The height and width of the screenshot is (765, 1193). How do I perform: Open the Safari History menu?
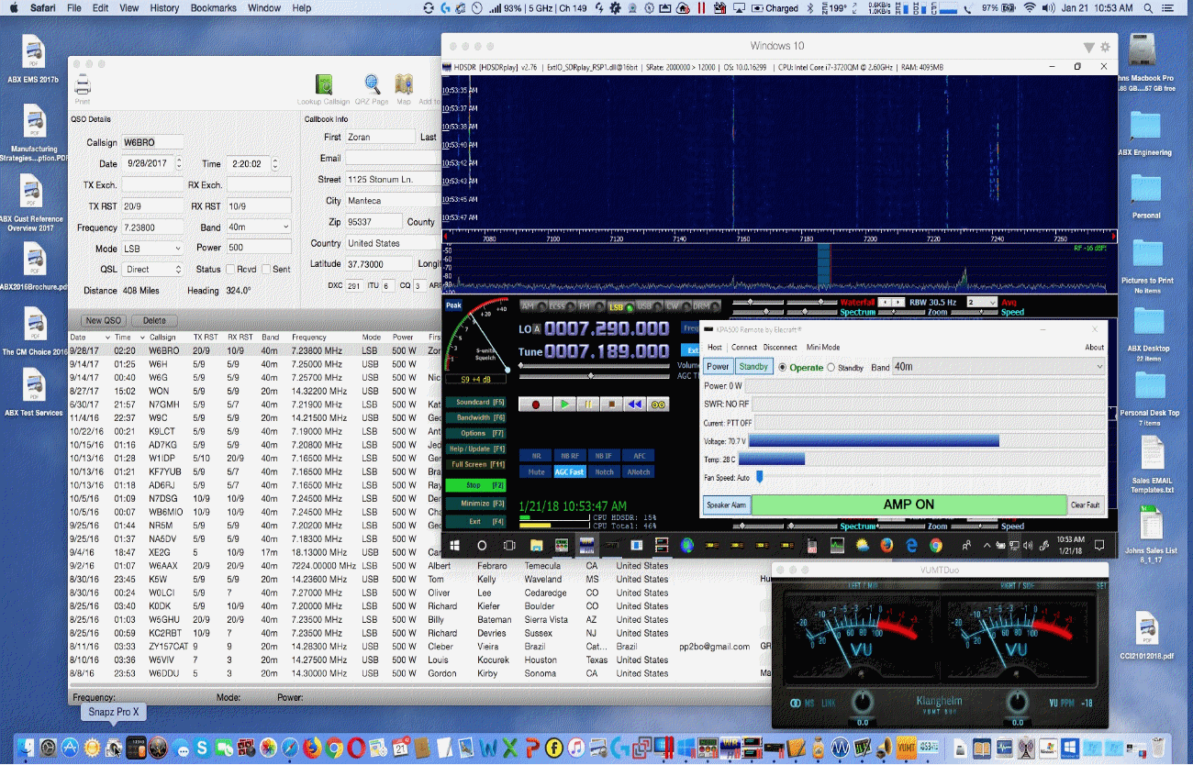click(x=164, y=8)
